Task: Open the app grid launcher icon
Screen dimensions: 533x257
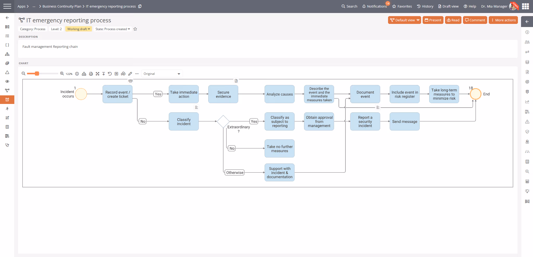Action: tap(525, 6)
